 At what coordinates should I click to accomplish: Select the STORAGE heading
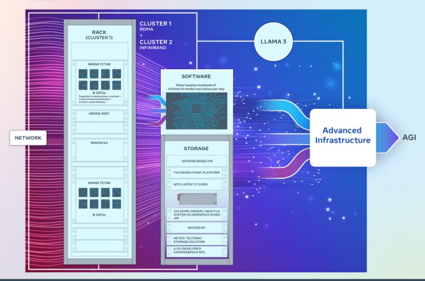click(196, 149)
